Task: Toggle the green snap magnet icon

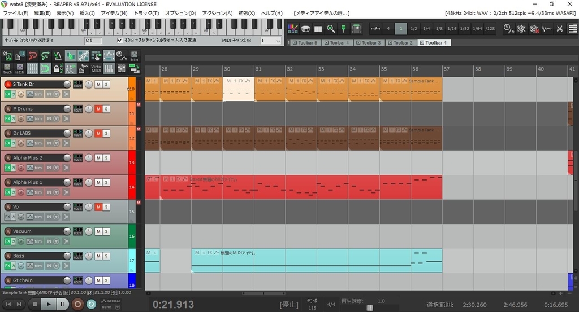Action: click(x=45, y=68)
